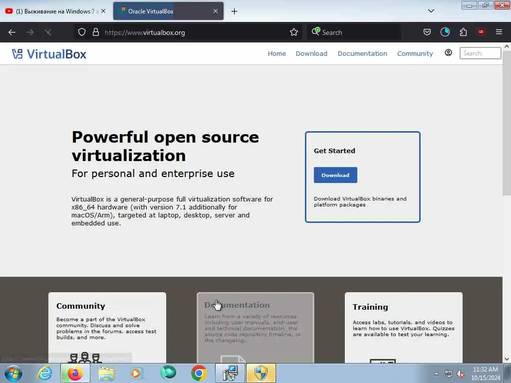Open the clock showing 11:32 AM

pyautogui.click(x=485, y=374)
